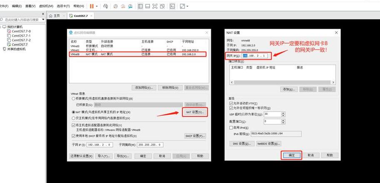Viewport: 380px width, 183px height.
Task: Click the send Ctrl+Alt+Del toolbar icon
Action: 105,6
